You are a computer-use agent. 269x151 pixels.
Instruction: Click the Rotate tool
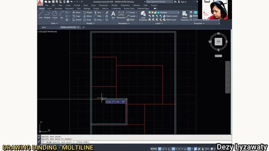point(88,13)
